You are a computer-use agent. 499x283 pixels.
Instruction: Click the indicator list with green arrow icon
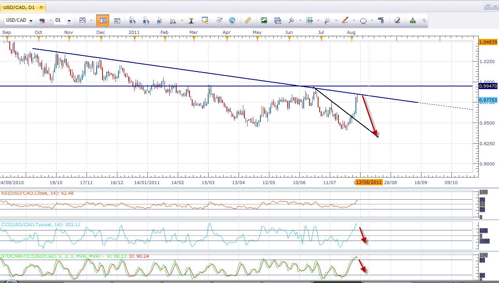coord(310,21)
